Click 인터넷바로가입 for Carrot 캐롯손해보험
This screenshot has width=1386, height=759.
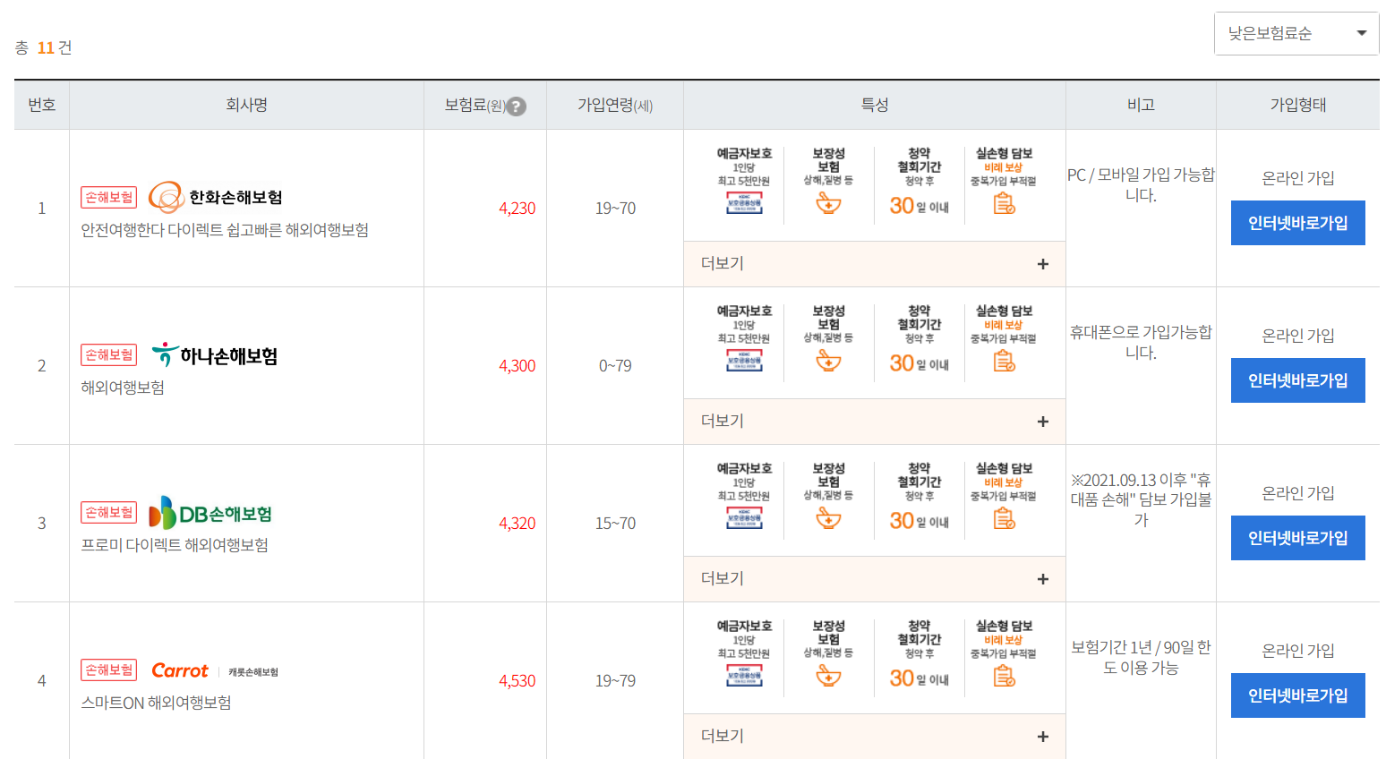point(1297,695)
